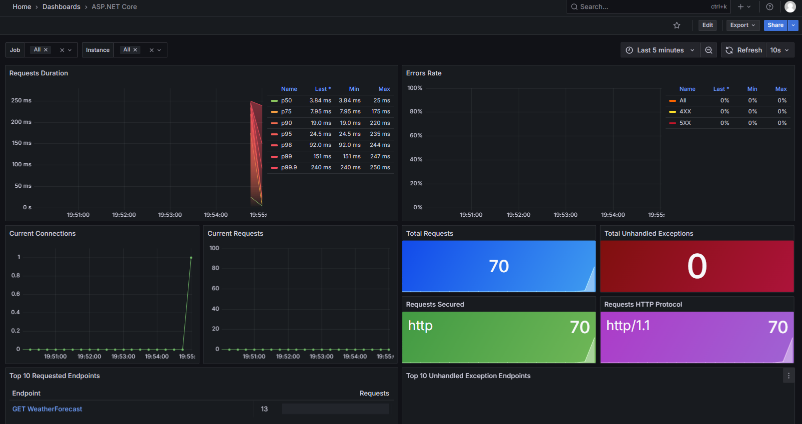Click the Requests Duration panel title
The width and height of the screenshot is (802, 424).
point(38,73)
